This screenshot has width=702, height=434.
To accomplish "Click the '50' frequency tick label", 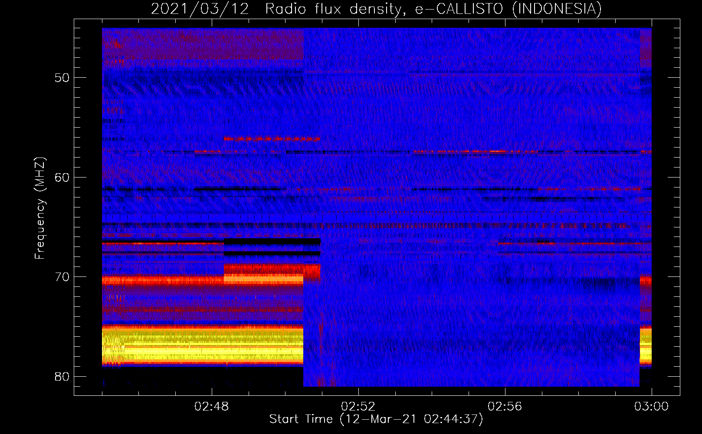I will point(62,78).
